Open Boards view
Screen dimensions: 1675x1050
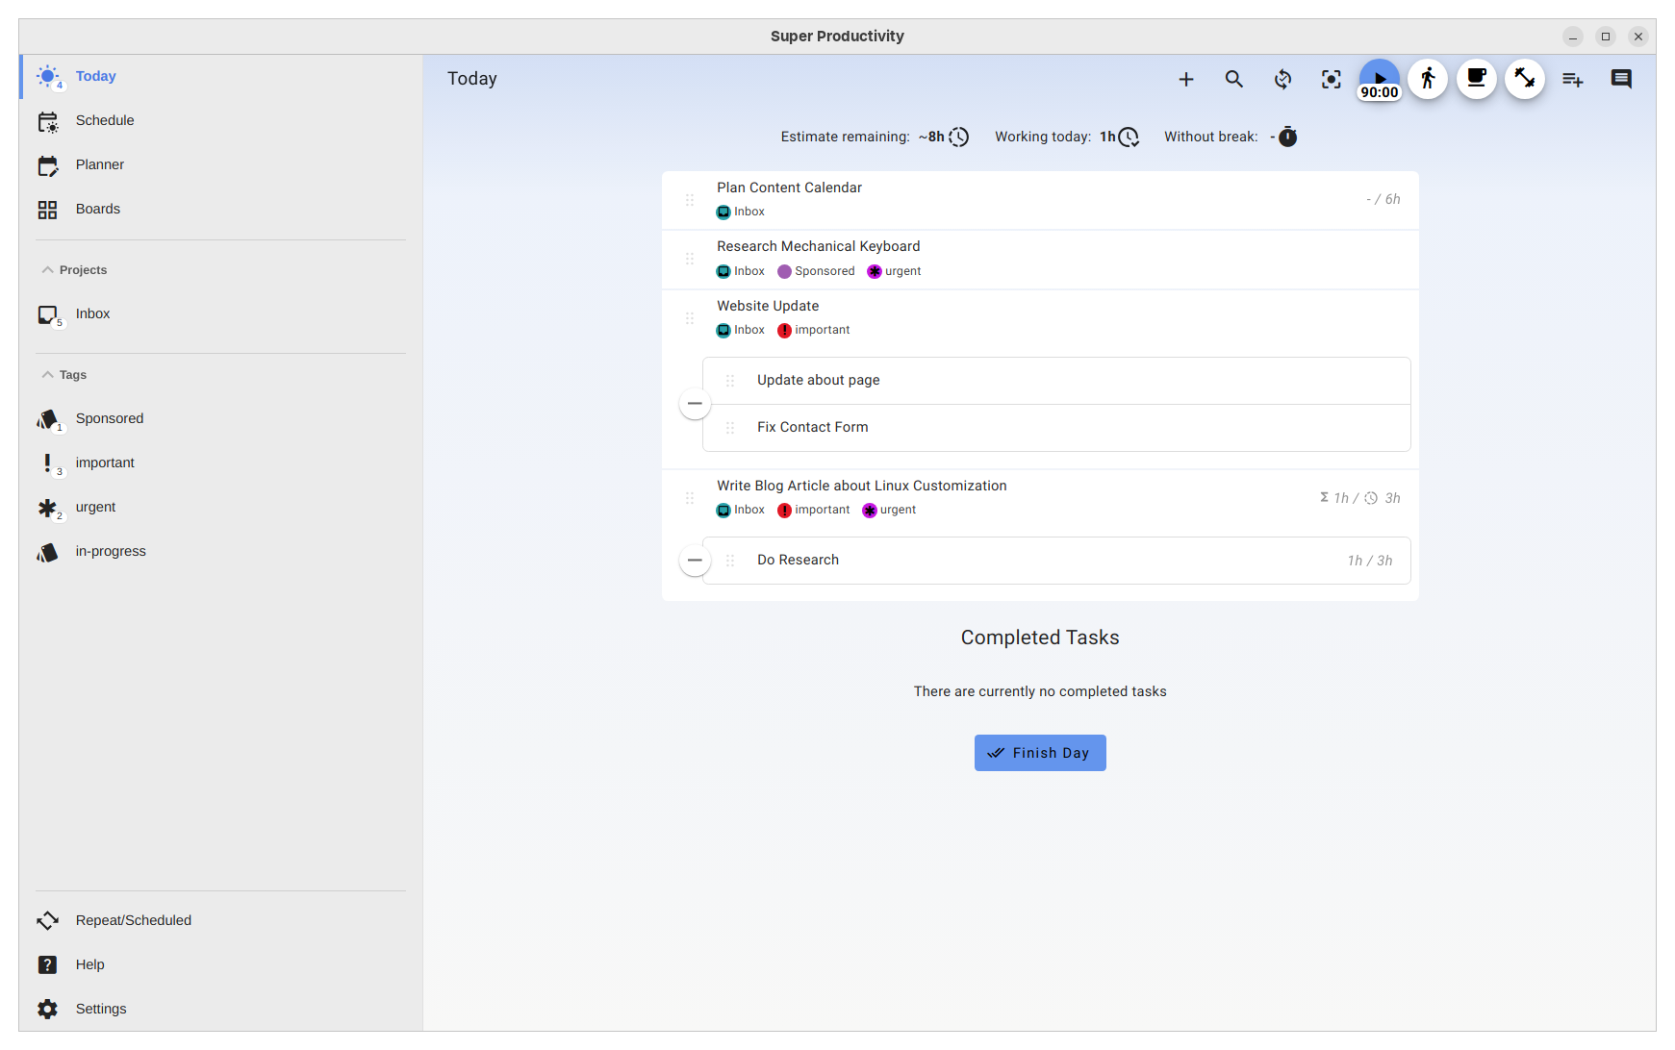(220, 210)
